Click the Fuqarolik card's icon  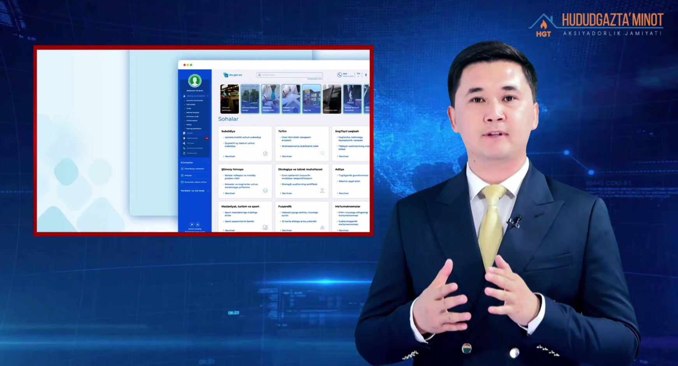pyautogui.click(x=322, y=228)
